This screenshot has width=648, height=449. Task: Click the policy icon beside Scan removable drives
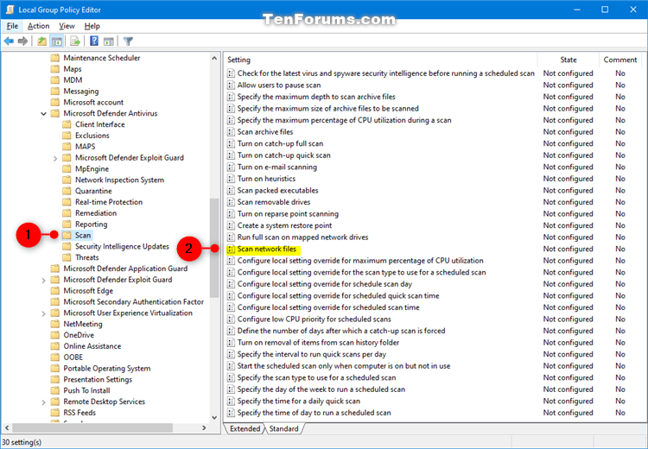[231, 202]
